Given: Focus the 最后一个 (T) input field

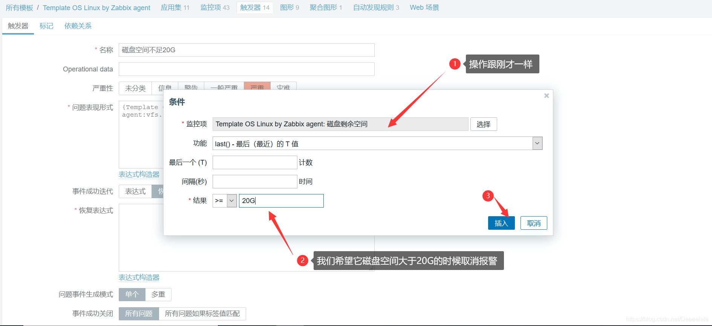Looking at the screenshot, I should [x=255, y=162].
